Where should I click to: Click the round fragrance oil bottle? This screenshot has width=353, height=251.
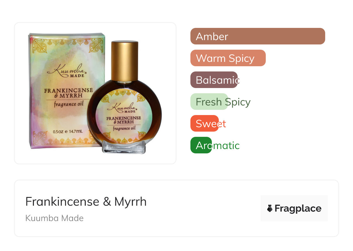(x=124, y=97)
